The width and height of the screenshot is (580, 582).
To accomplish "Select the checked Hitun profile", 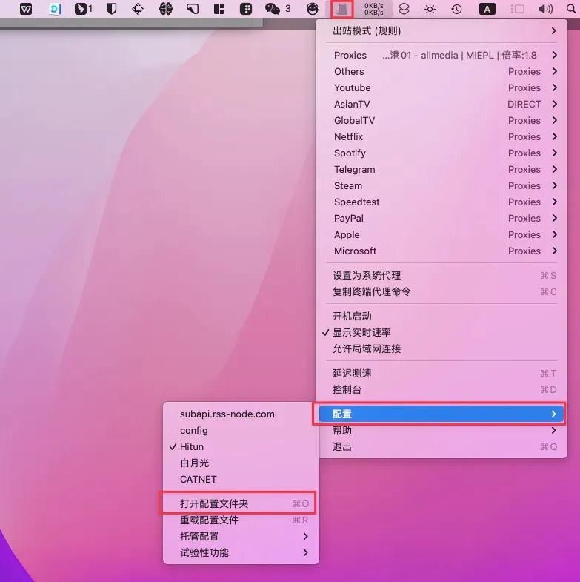I will 241,447.
